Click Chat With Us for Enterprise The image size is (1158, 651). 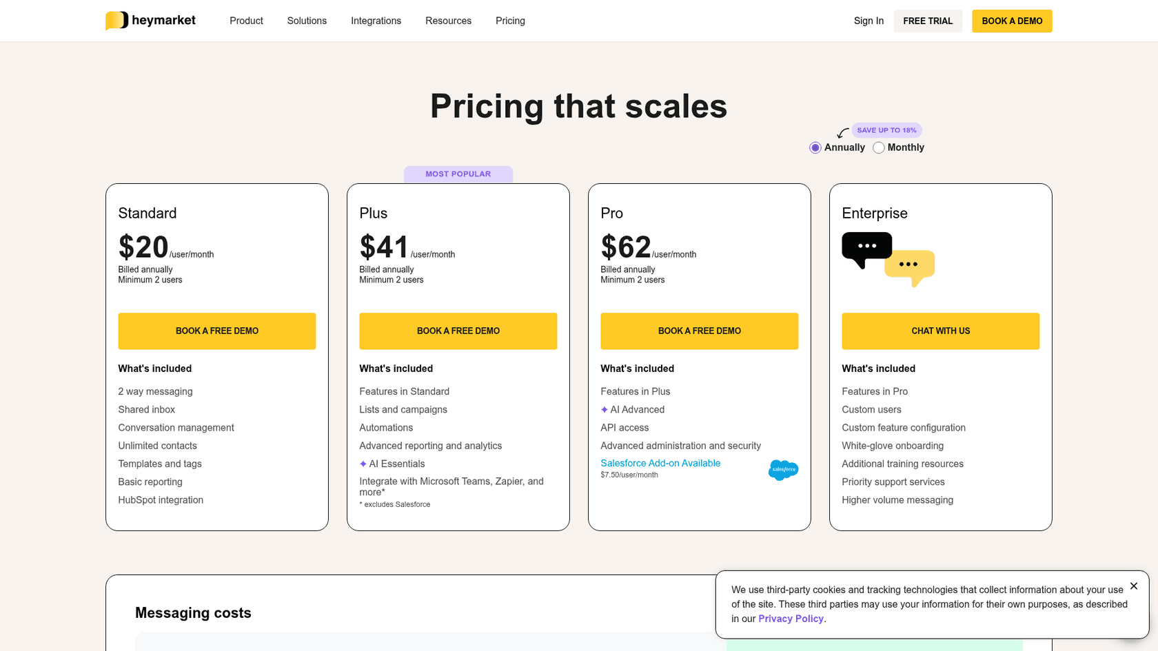pos(941,331)
